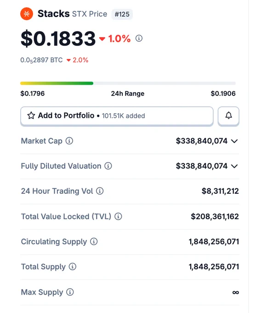
Task: Click the #125 rank badge
Action: (122, 14)
